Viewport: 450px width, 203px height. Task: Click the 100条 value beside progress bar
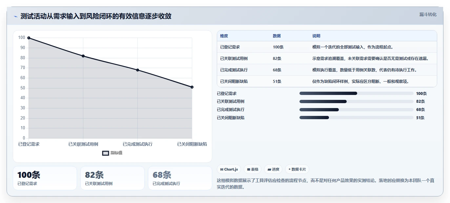(x=421, y=94)
